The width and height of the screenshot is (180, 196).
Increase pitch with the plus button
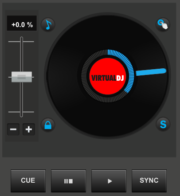pos(29,129)
